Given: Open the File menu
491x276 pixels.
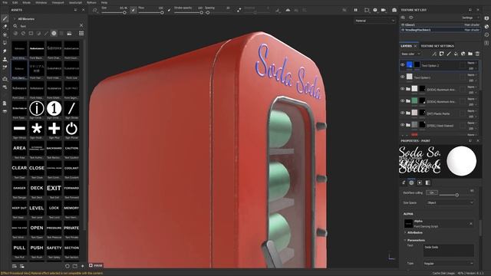Looking at the screenshot, I should (x=5, y=2).
